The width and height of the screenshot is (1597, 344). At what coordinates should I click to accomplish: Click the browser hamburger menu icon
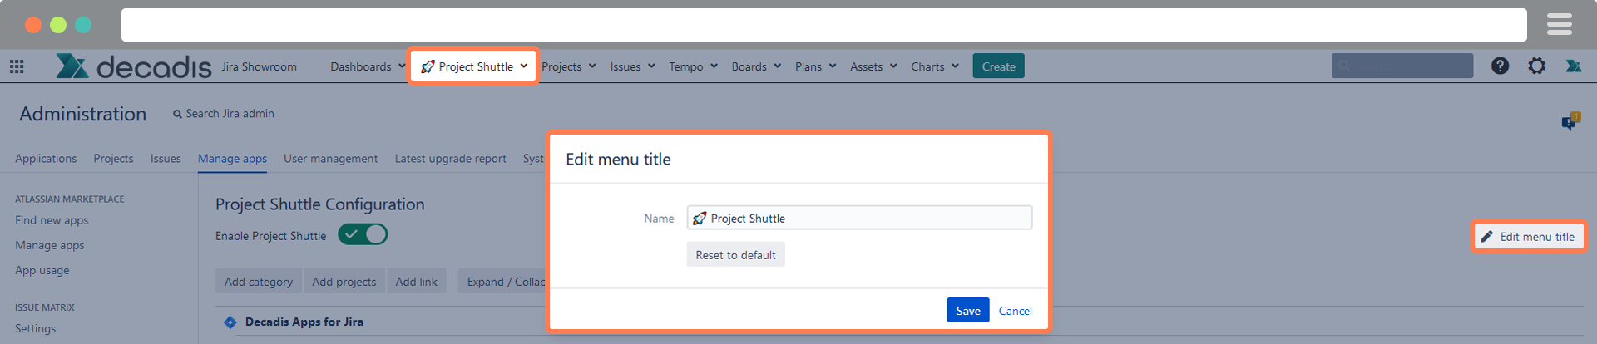pyautogui.click(x=1559, y=24)
